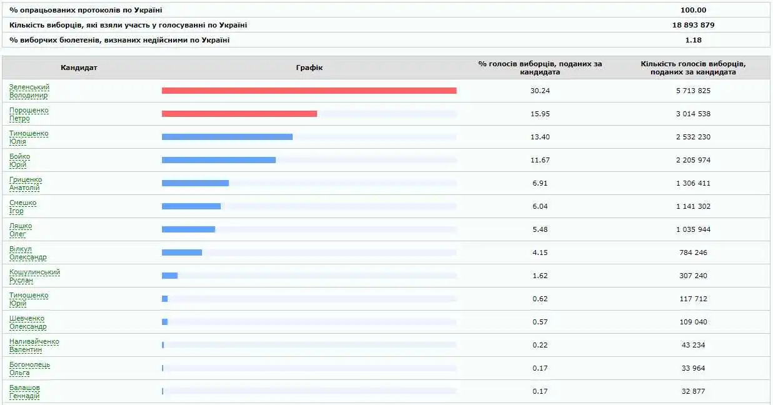
Task: Open the Ляшко Олег link
Action: click(21, 230)
